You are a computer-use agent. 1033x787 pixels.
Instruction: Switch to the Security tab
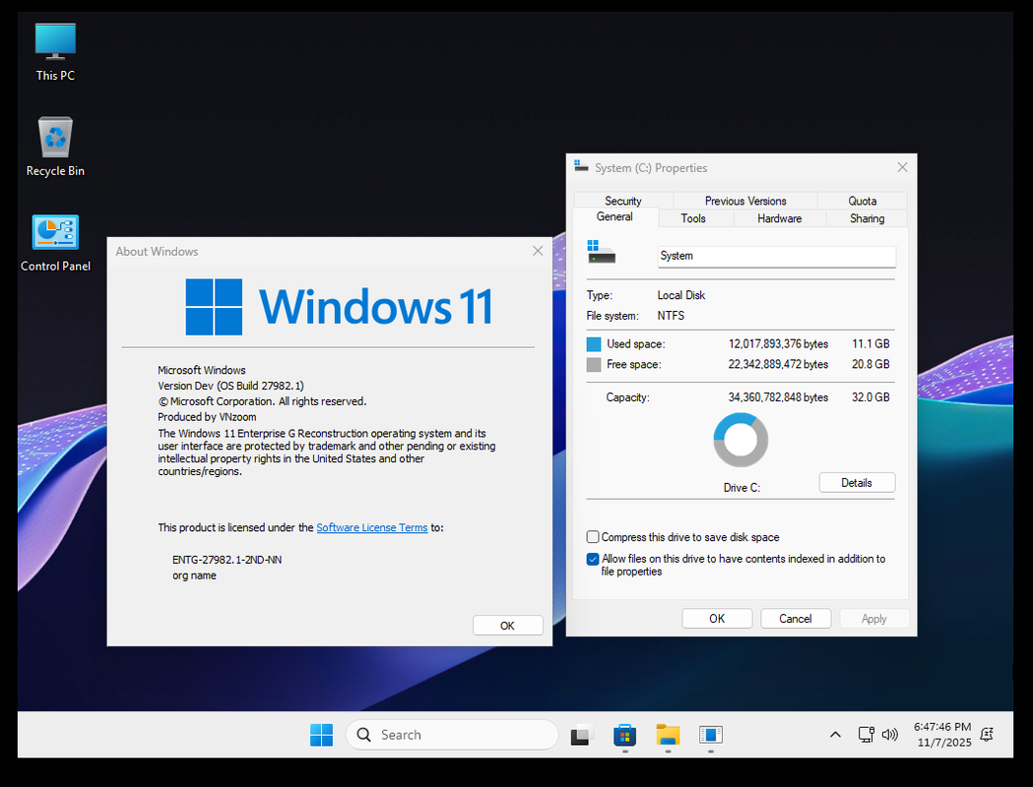coord(623,201)
